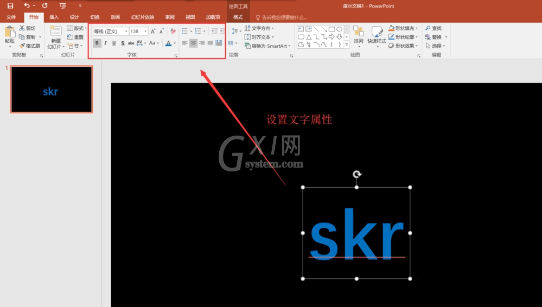Viewport: 542px width, 307px height.
Task: Toggle Italic formatting
Action: coord(105,43)
